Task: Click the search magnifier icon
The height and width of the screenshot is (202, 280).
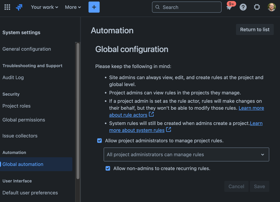Action: coord(158,7)
